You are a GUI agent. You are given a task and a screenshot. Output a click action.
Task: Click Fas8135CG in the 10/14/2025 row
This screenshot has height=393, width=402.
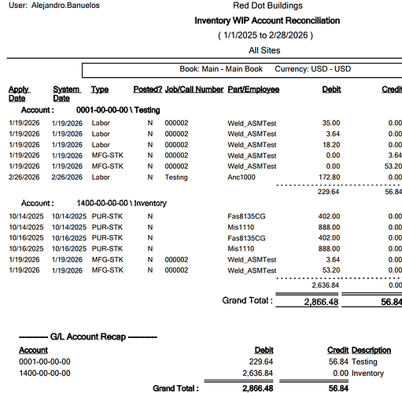246,216
